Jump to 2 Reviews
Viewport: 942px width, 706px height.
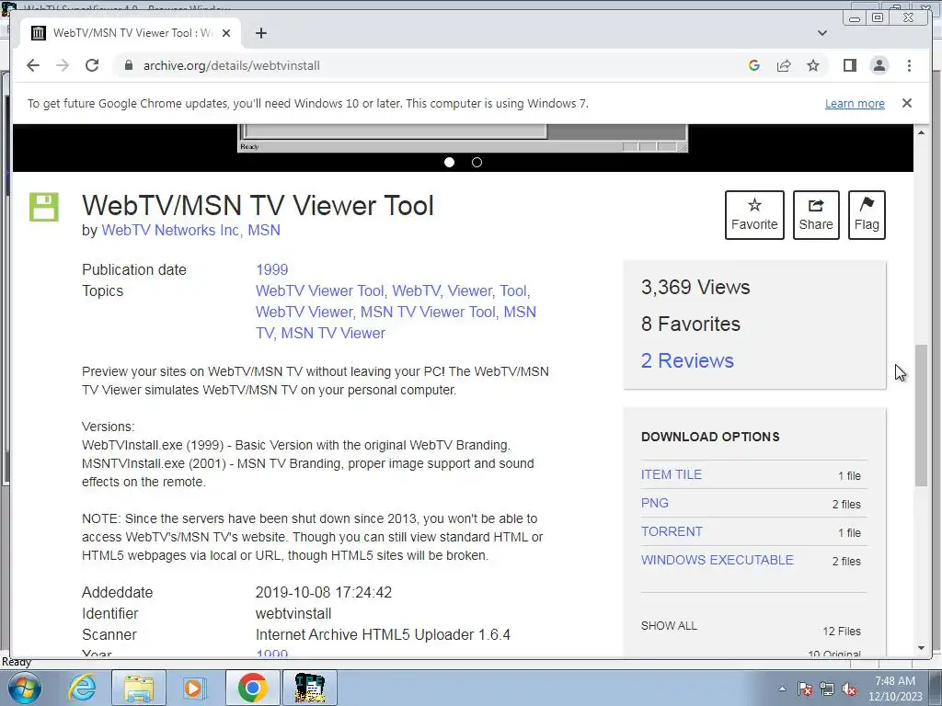pos(687,360)
